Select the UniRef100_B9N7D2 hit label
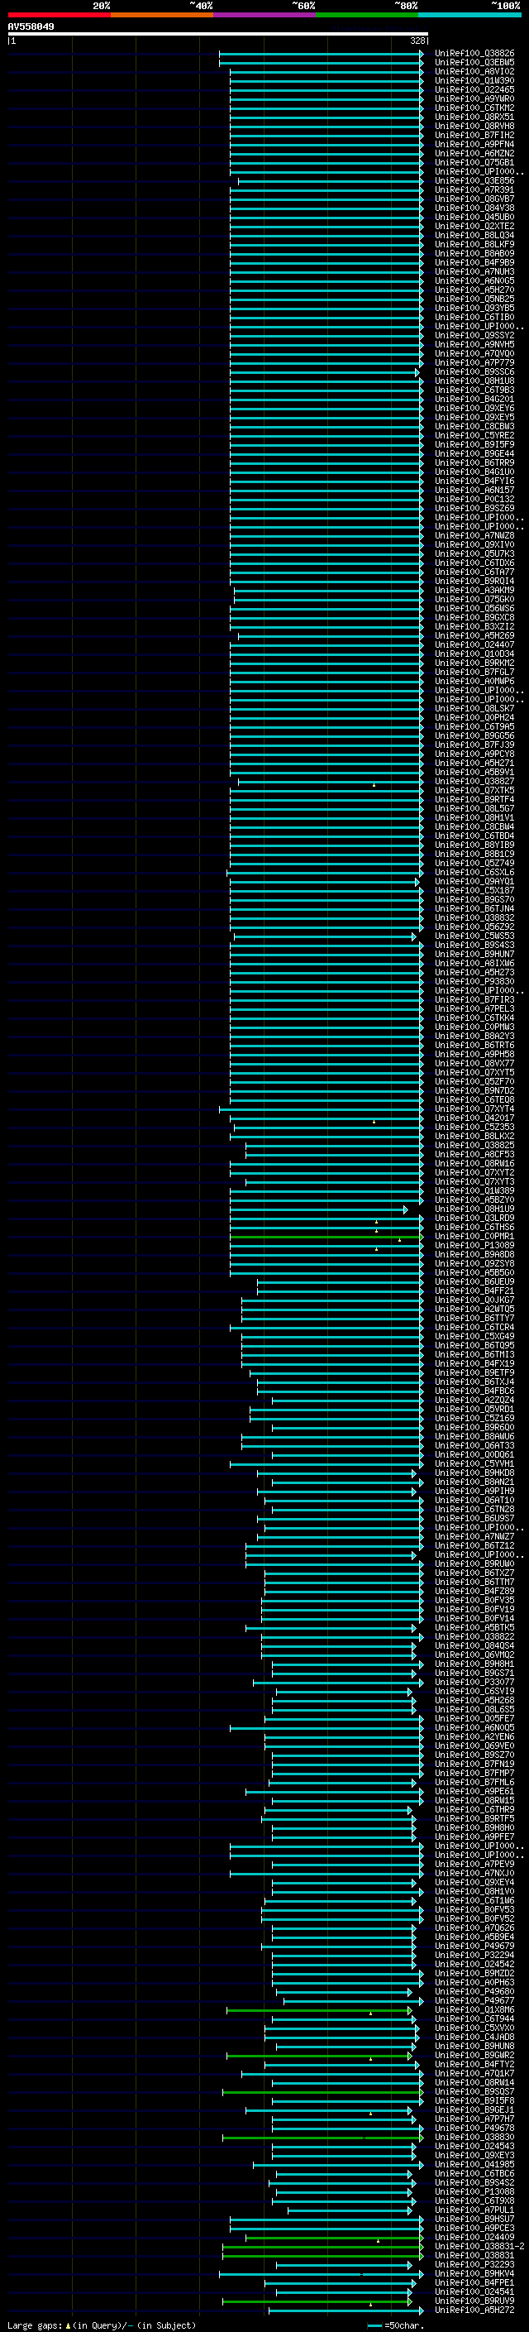 474,1091
